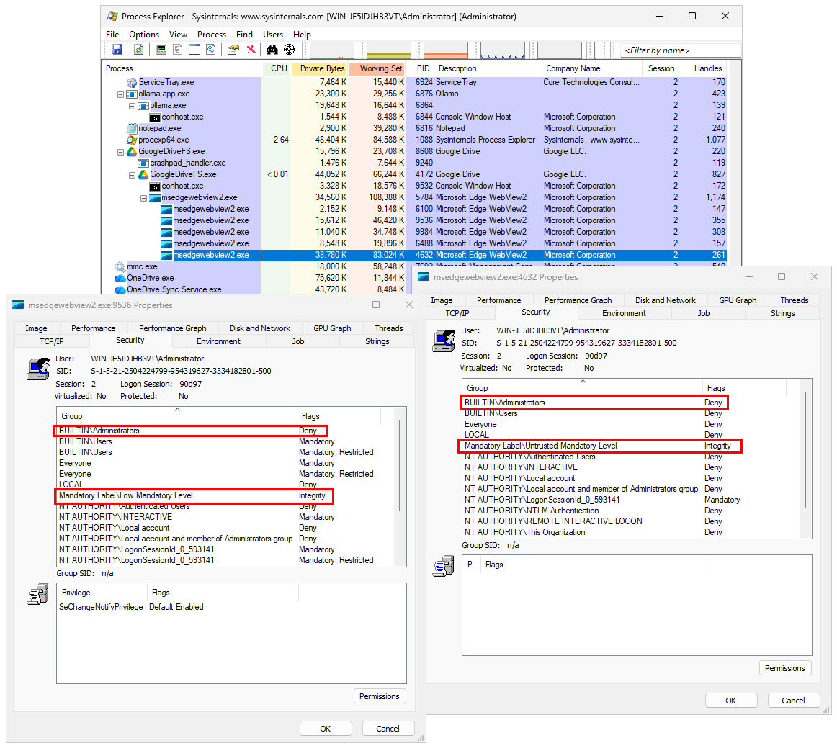Open process properties via the hand icon
The width and height of the screenshot is (837, 751).
(x=233, y=50)
